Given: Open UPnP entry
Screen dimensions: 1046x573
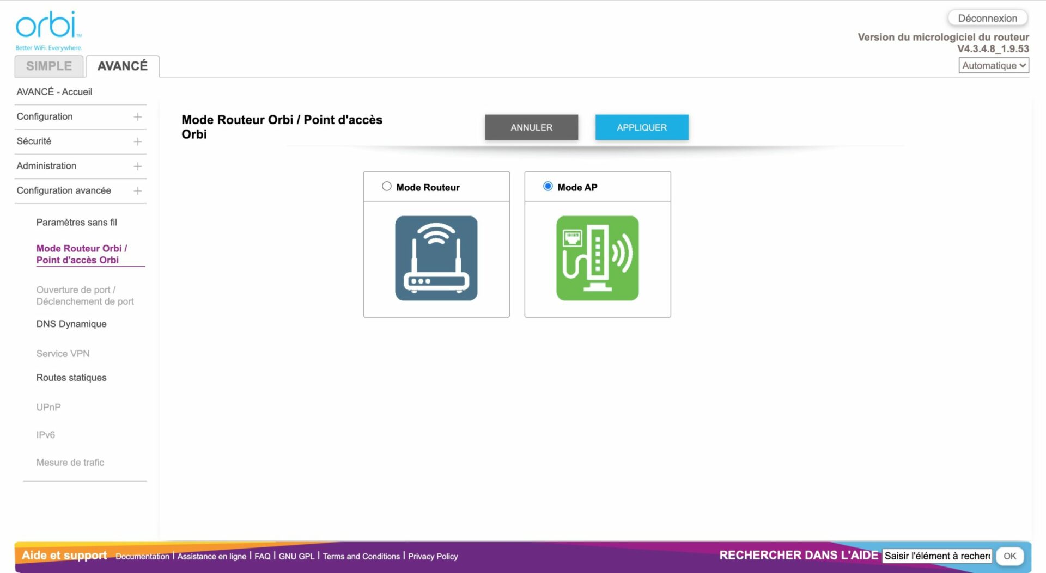Looking at the screenshot, I should coord(48,407).
